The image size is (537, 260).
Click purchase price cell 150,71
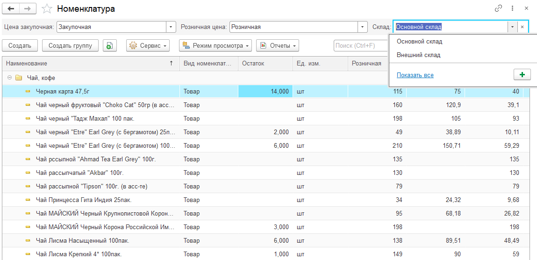[x=435, y=146]
